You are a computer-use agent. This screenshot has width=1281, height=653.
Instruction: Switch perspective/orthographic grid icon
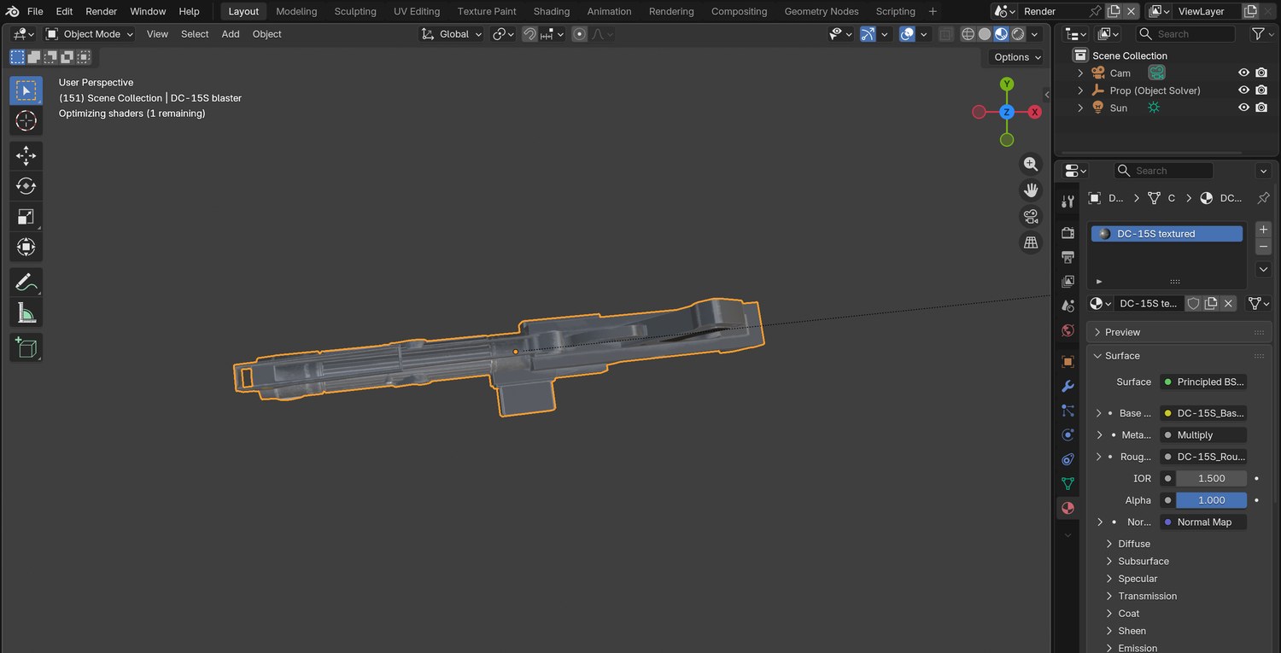pos(1031,242)
